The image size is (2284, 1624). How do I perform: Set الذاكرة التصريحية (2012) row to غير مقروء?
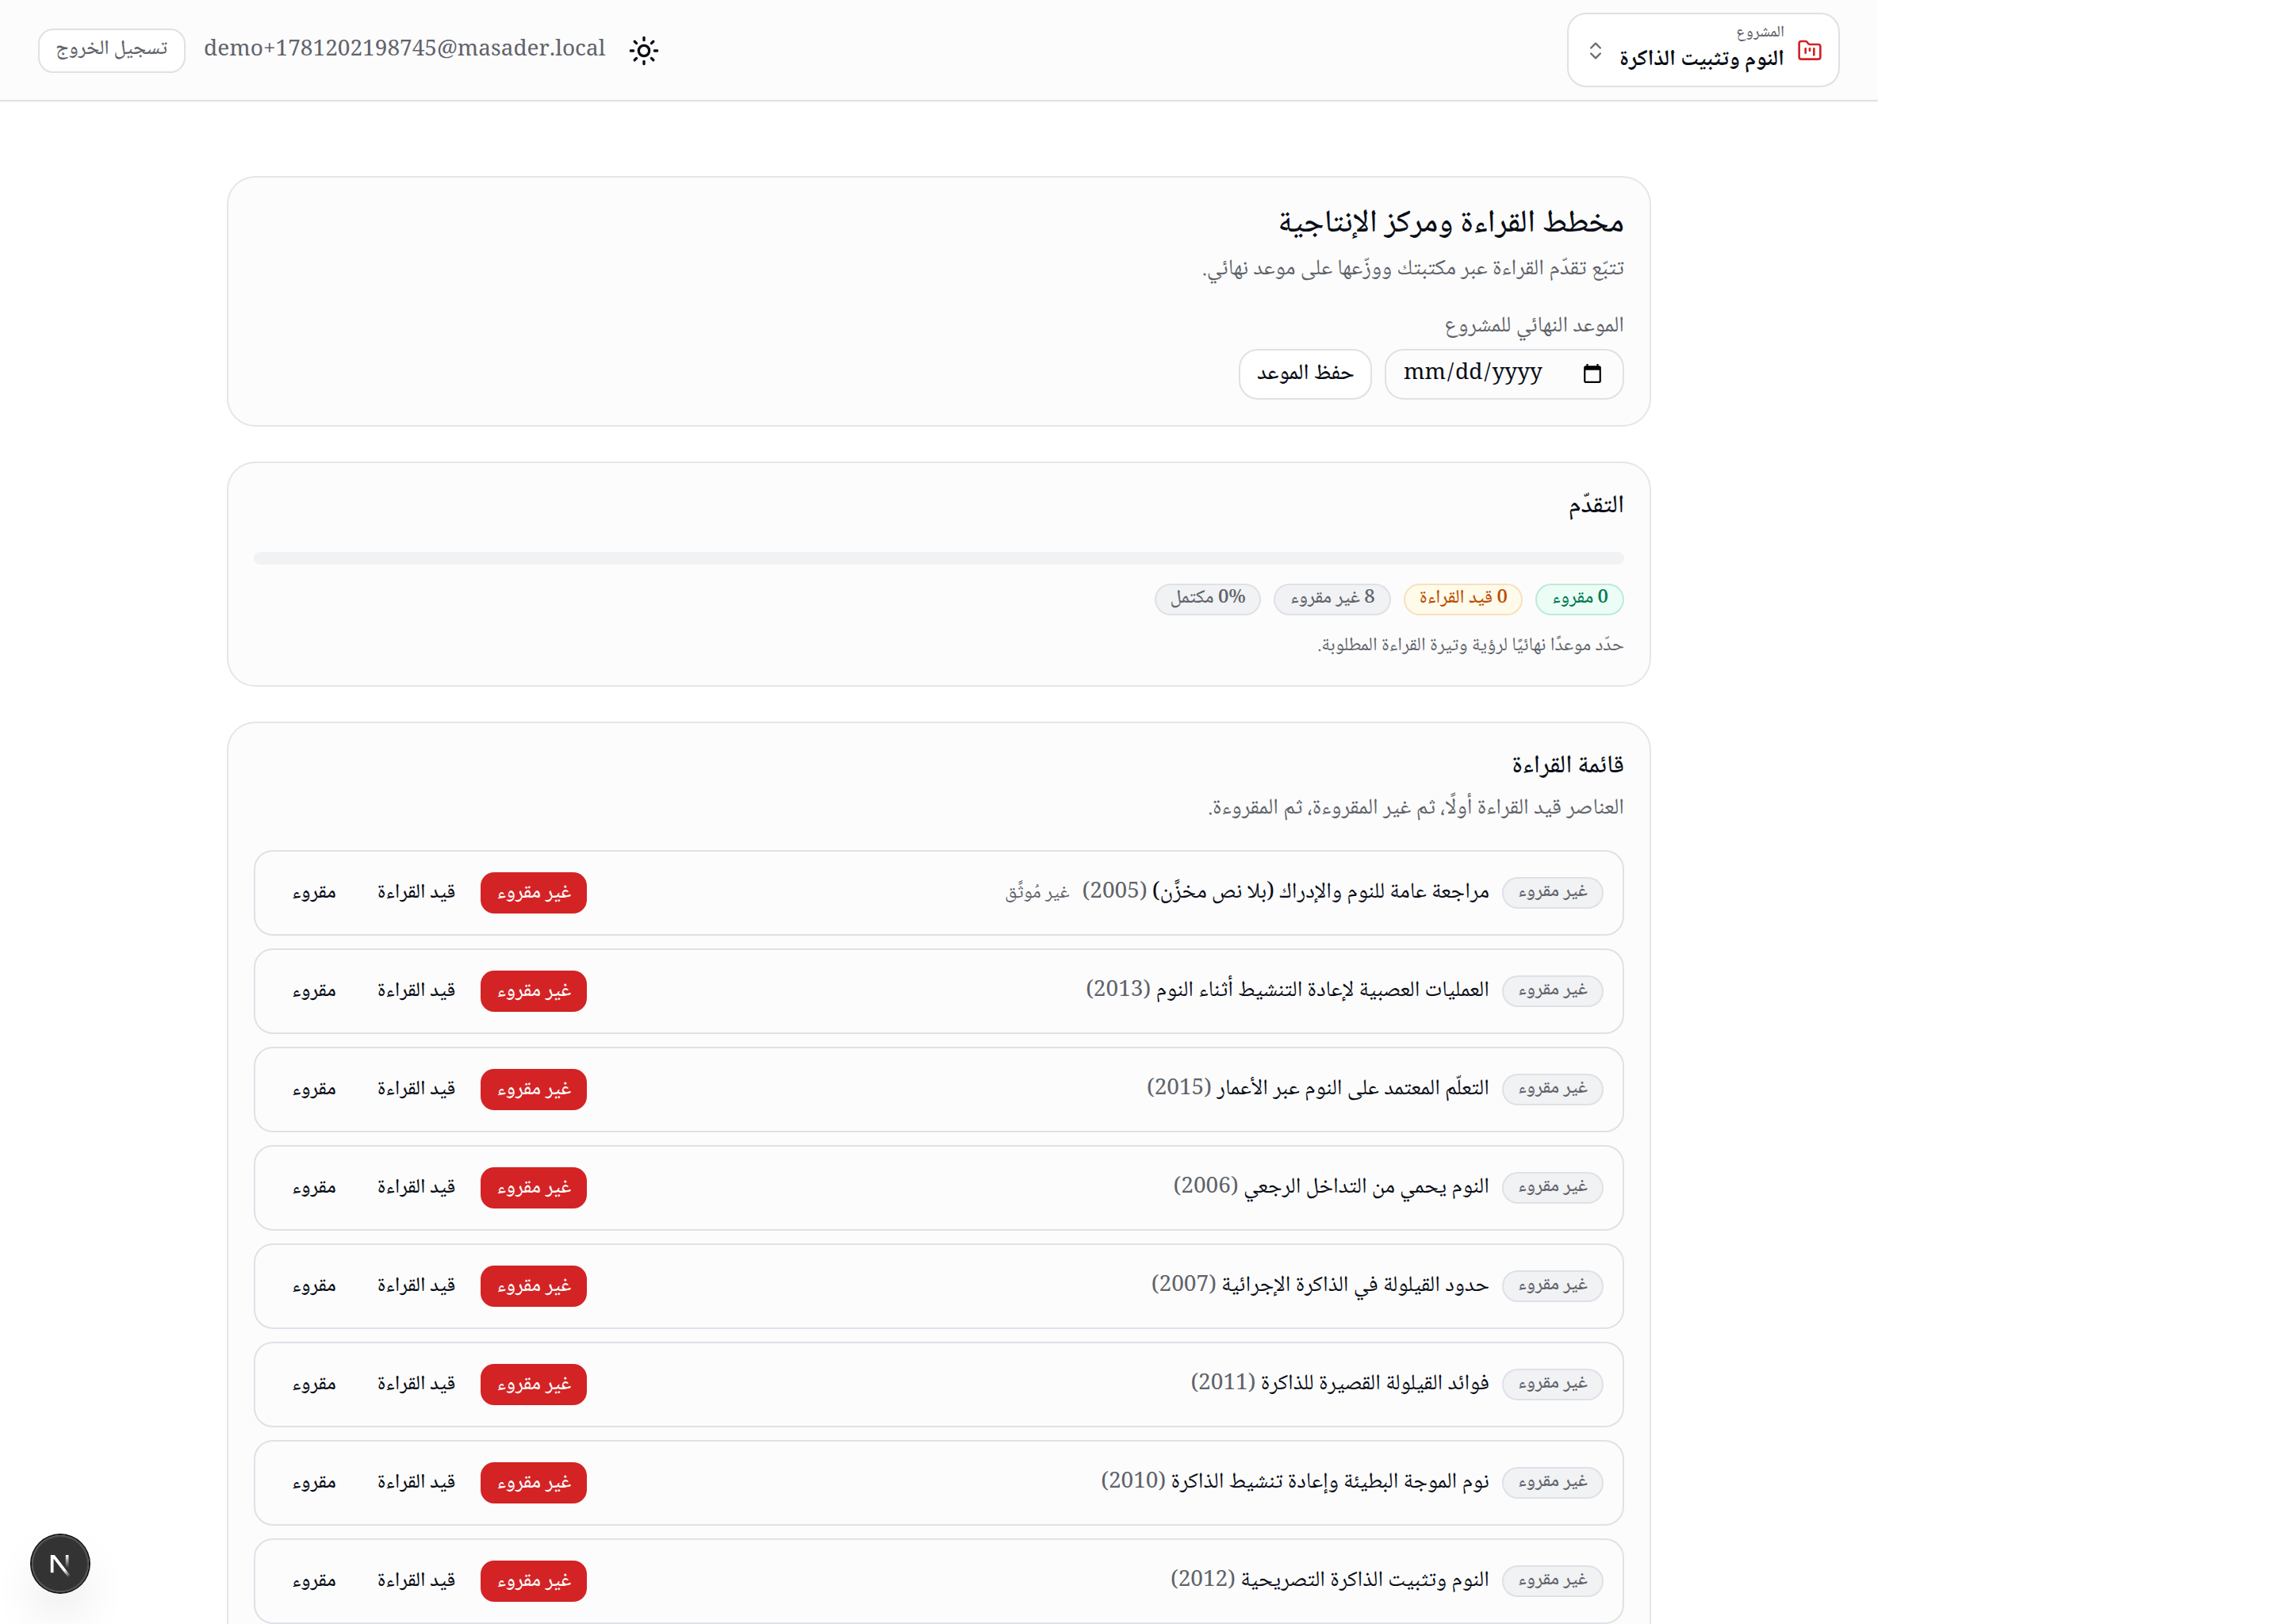click(533, 1580)
